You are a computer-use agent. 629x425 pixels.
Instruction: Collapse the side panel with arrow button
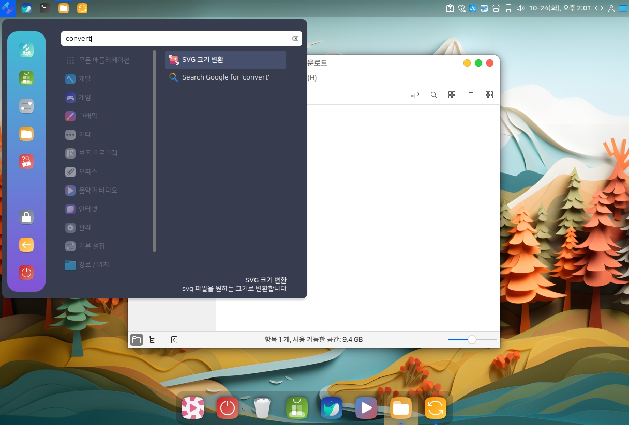pos(174,340)
